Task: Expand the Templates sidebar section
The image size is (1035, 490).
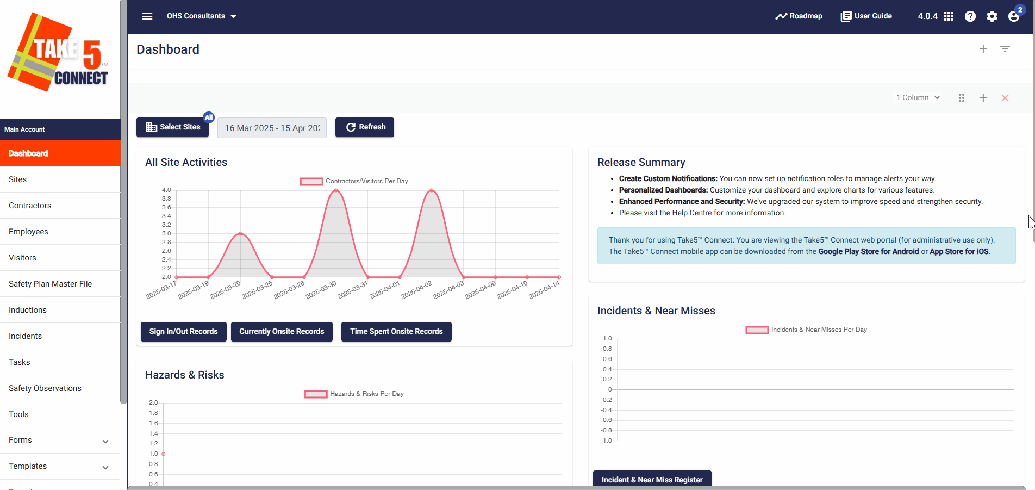Action: click(x=60, y=466)
